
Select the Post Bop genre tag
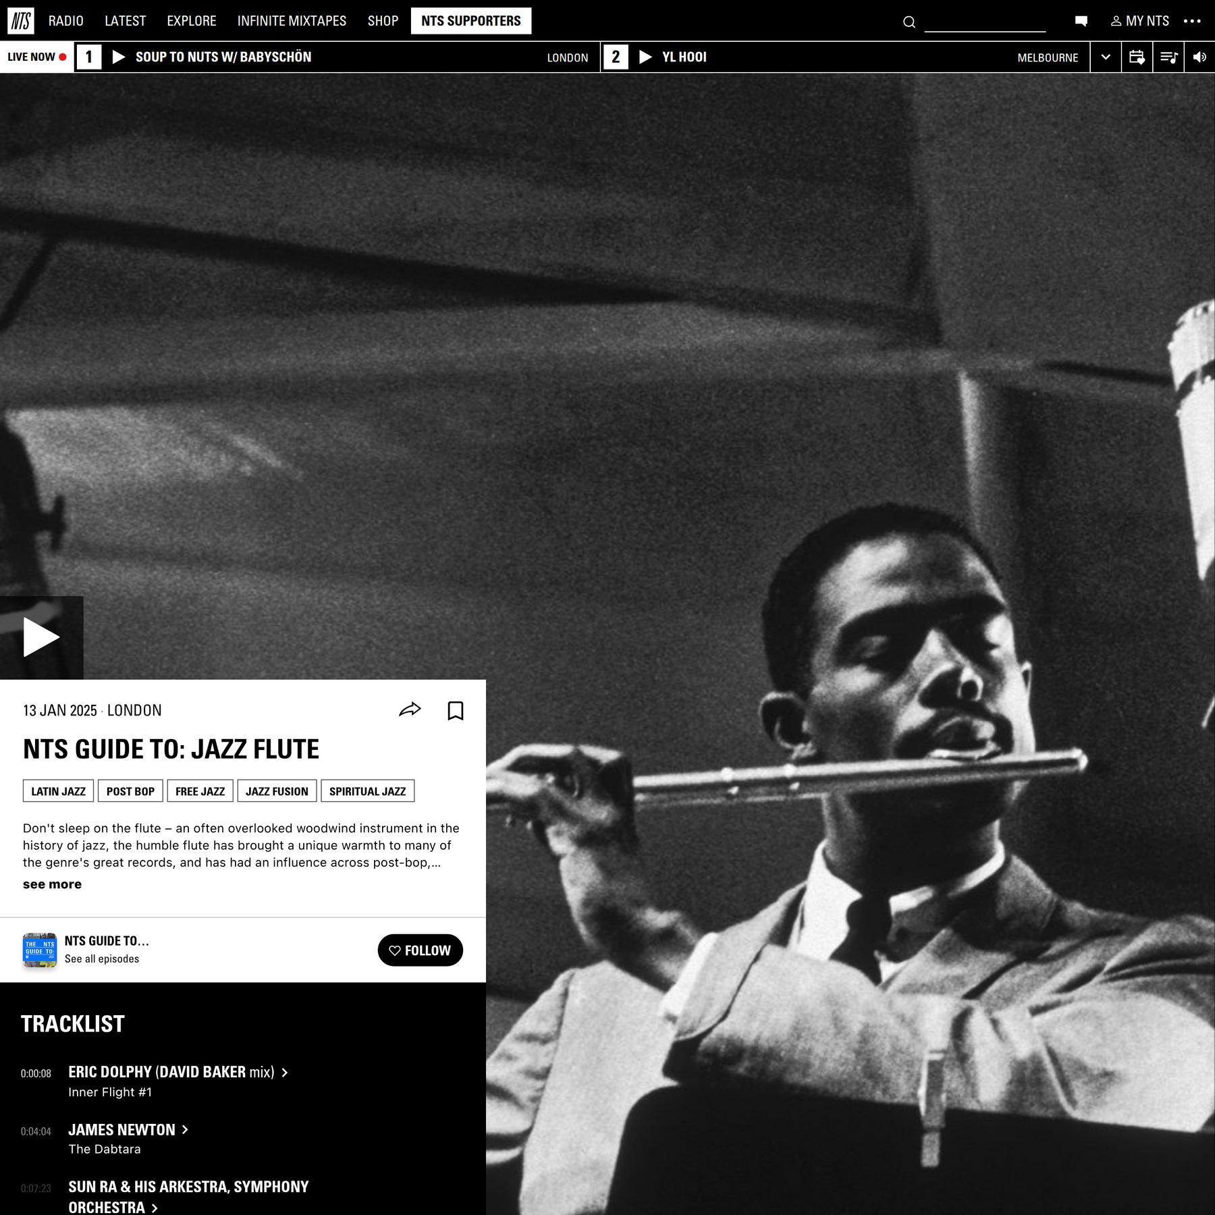coord(130,791)
